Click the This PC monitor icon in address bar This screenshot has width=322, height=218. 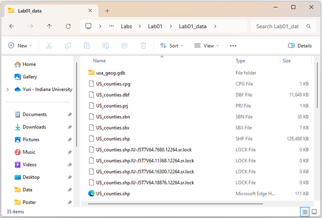pos(88,26)
